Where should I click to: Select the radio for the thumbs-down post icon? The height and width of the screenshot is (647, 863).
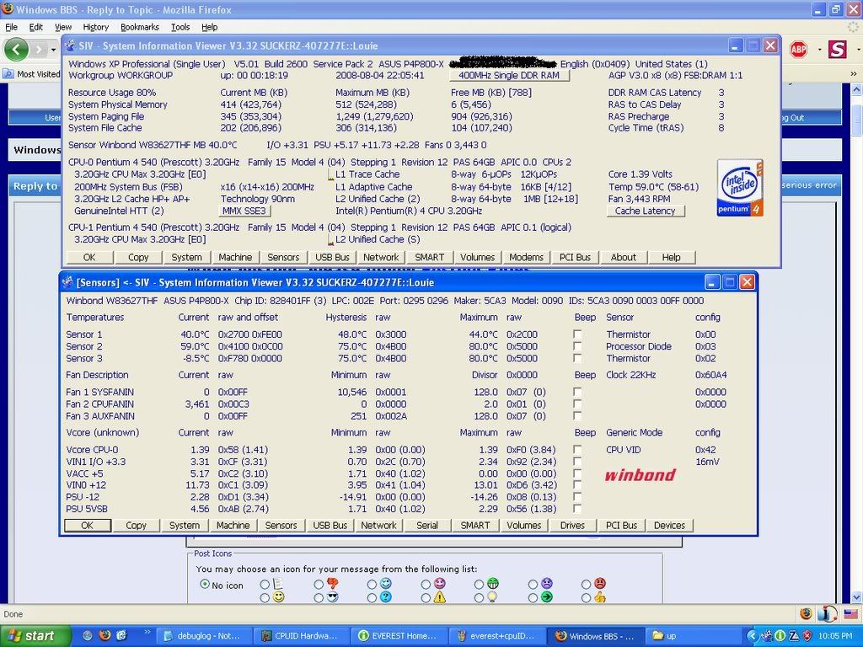pyautogui.click(x=319, y=585)
